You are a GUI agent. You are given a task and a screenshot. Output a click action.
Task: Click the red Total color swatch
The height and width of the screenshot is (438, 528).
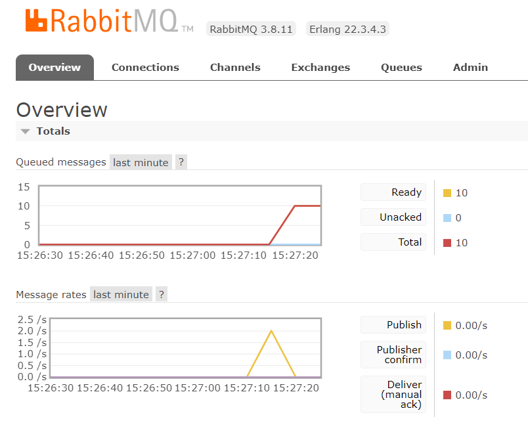[447, 243]
